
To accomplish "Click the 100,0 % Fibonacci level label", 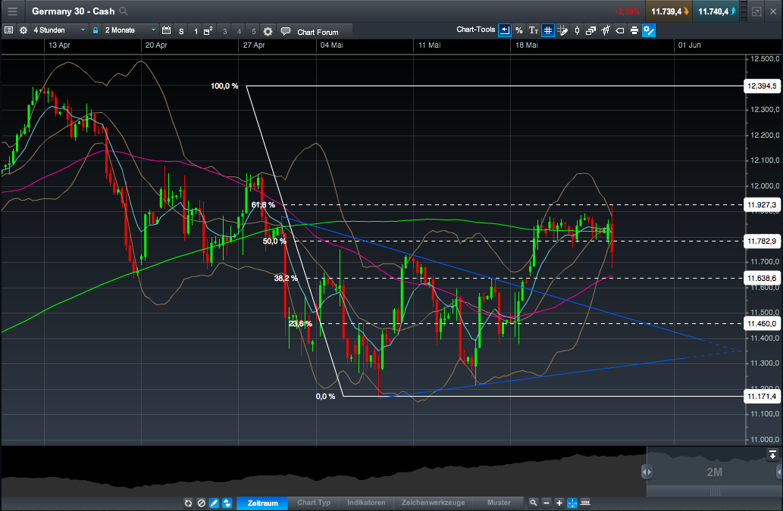I will [x=224, y=86].
